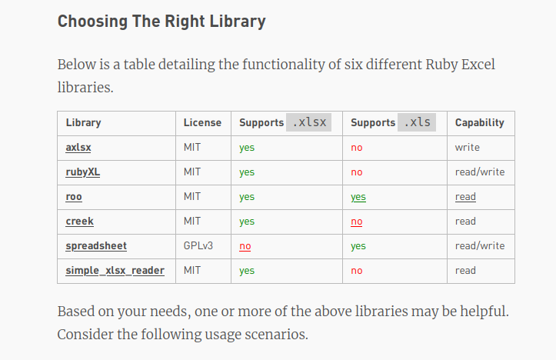Open the axlsx library link
The height and width of the screenshot is (360, 556).
tap(78, 147)
